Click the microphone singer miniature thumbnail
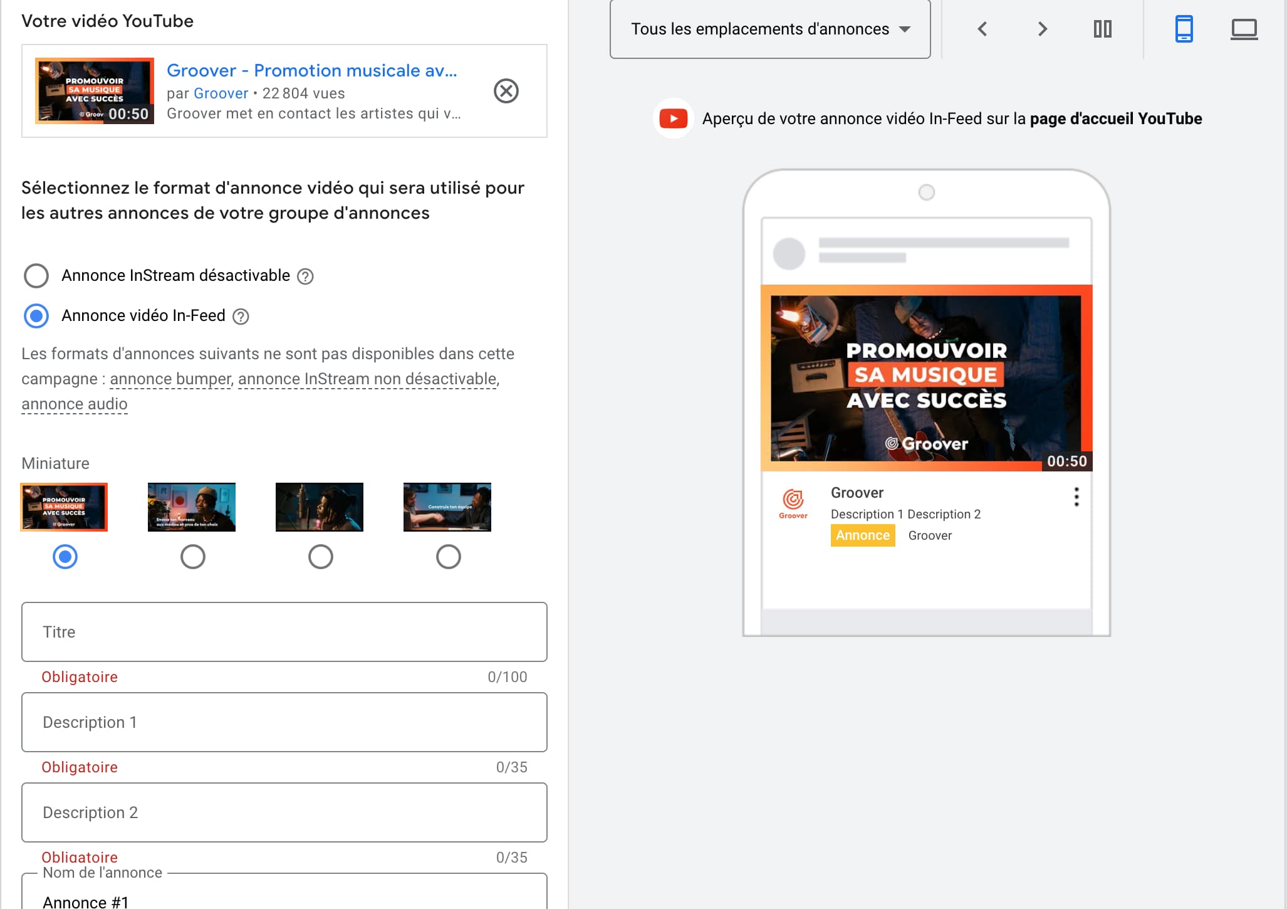Screen dimensions: 1287x909 point(320,507)
